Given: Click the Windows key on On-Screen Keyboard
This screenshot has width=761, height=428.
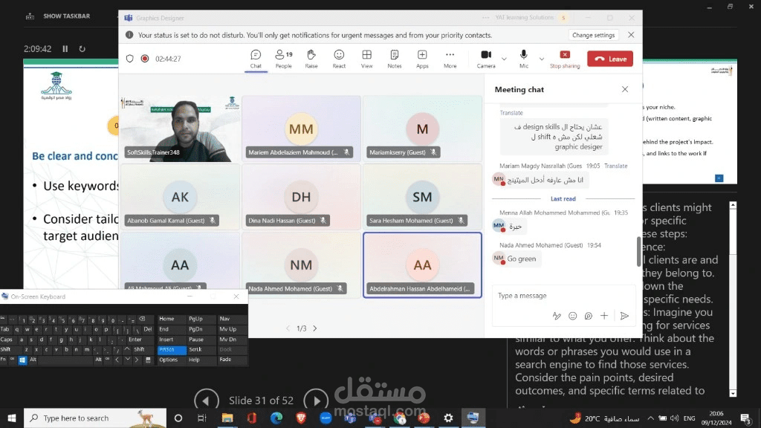Looking at the screenshot, I should (x=22, y=360).
